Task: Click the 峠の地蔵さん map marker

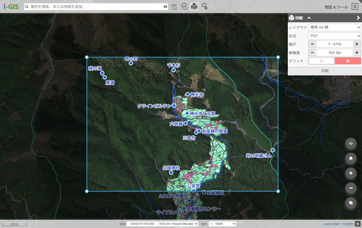Action: [x=273, y=150]
